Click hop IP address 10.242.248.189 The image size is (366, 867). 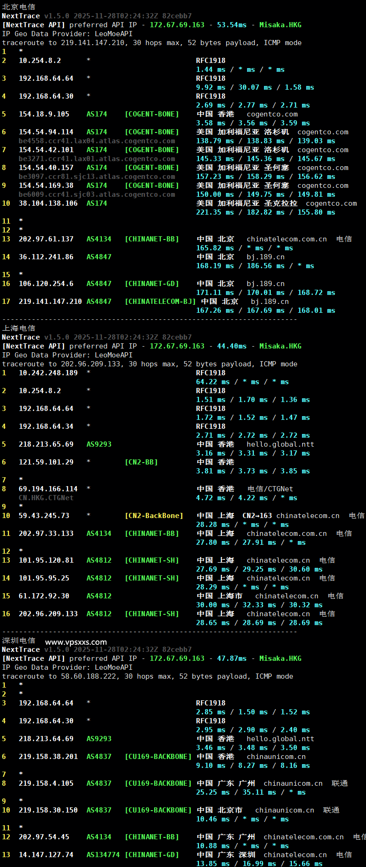[x=48, y=373]
